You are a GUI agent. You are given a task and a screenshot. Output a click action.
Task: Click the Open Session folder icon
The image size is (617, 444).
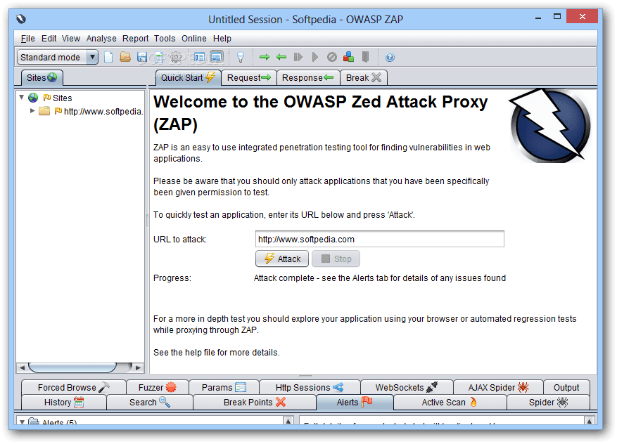point(125,58)
